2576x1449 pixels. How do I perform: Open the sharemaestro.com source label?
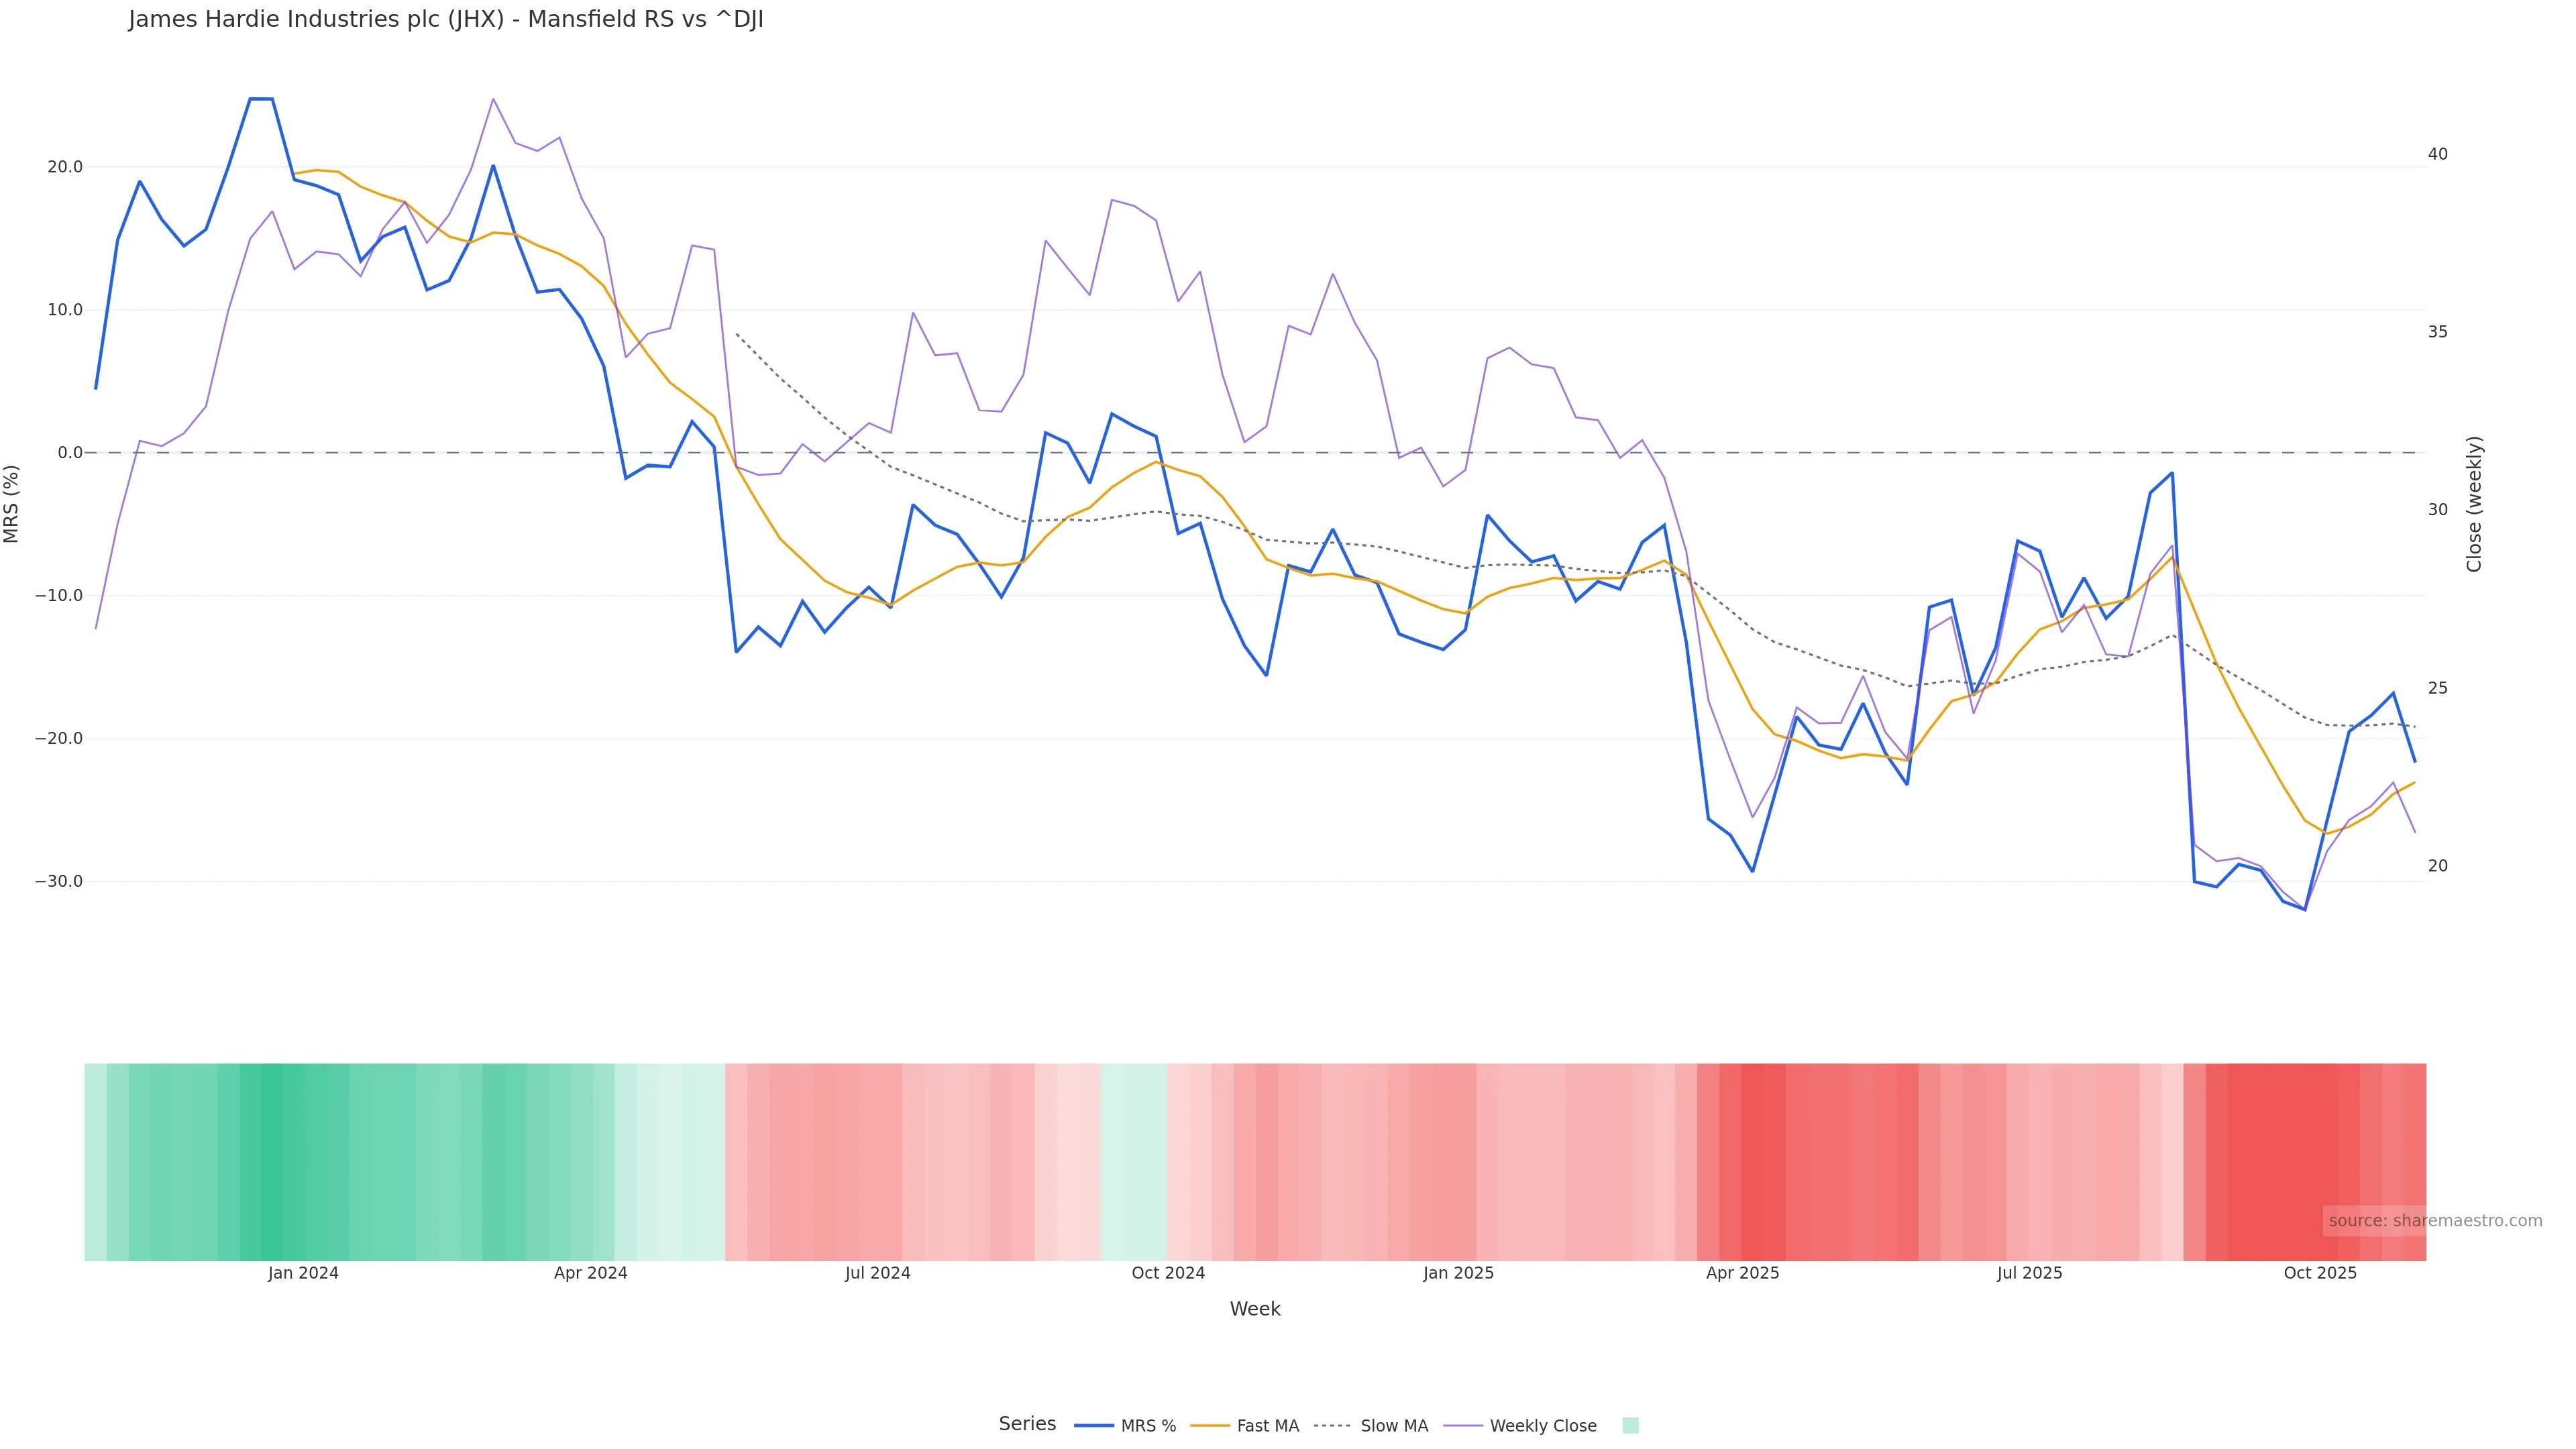point(2435,1220)
